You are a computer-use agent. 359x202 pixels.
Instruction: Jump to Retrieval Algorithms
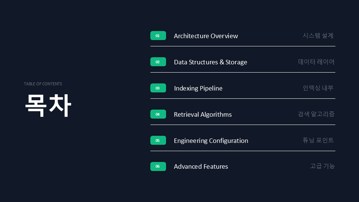click(203, 114)
